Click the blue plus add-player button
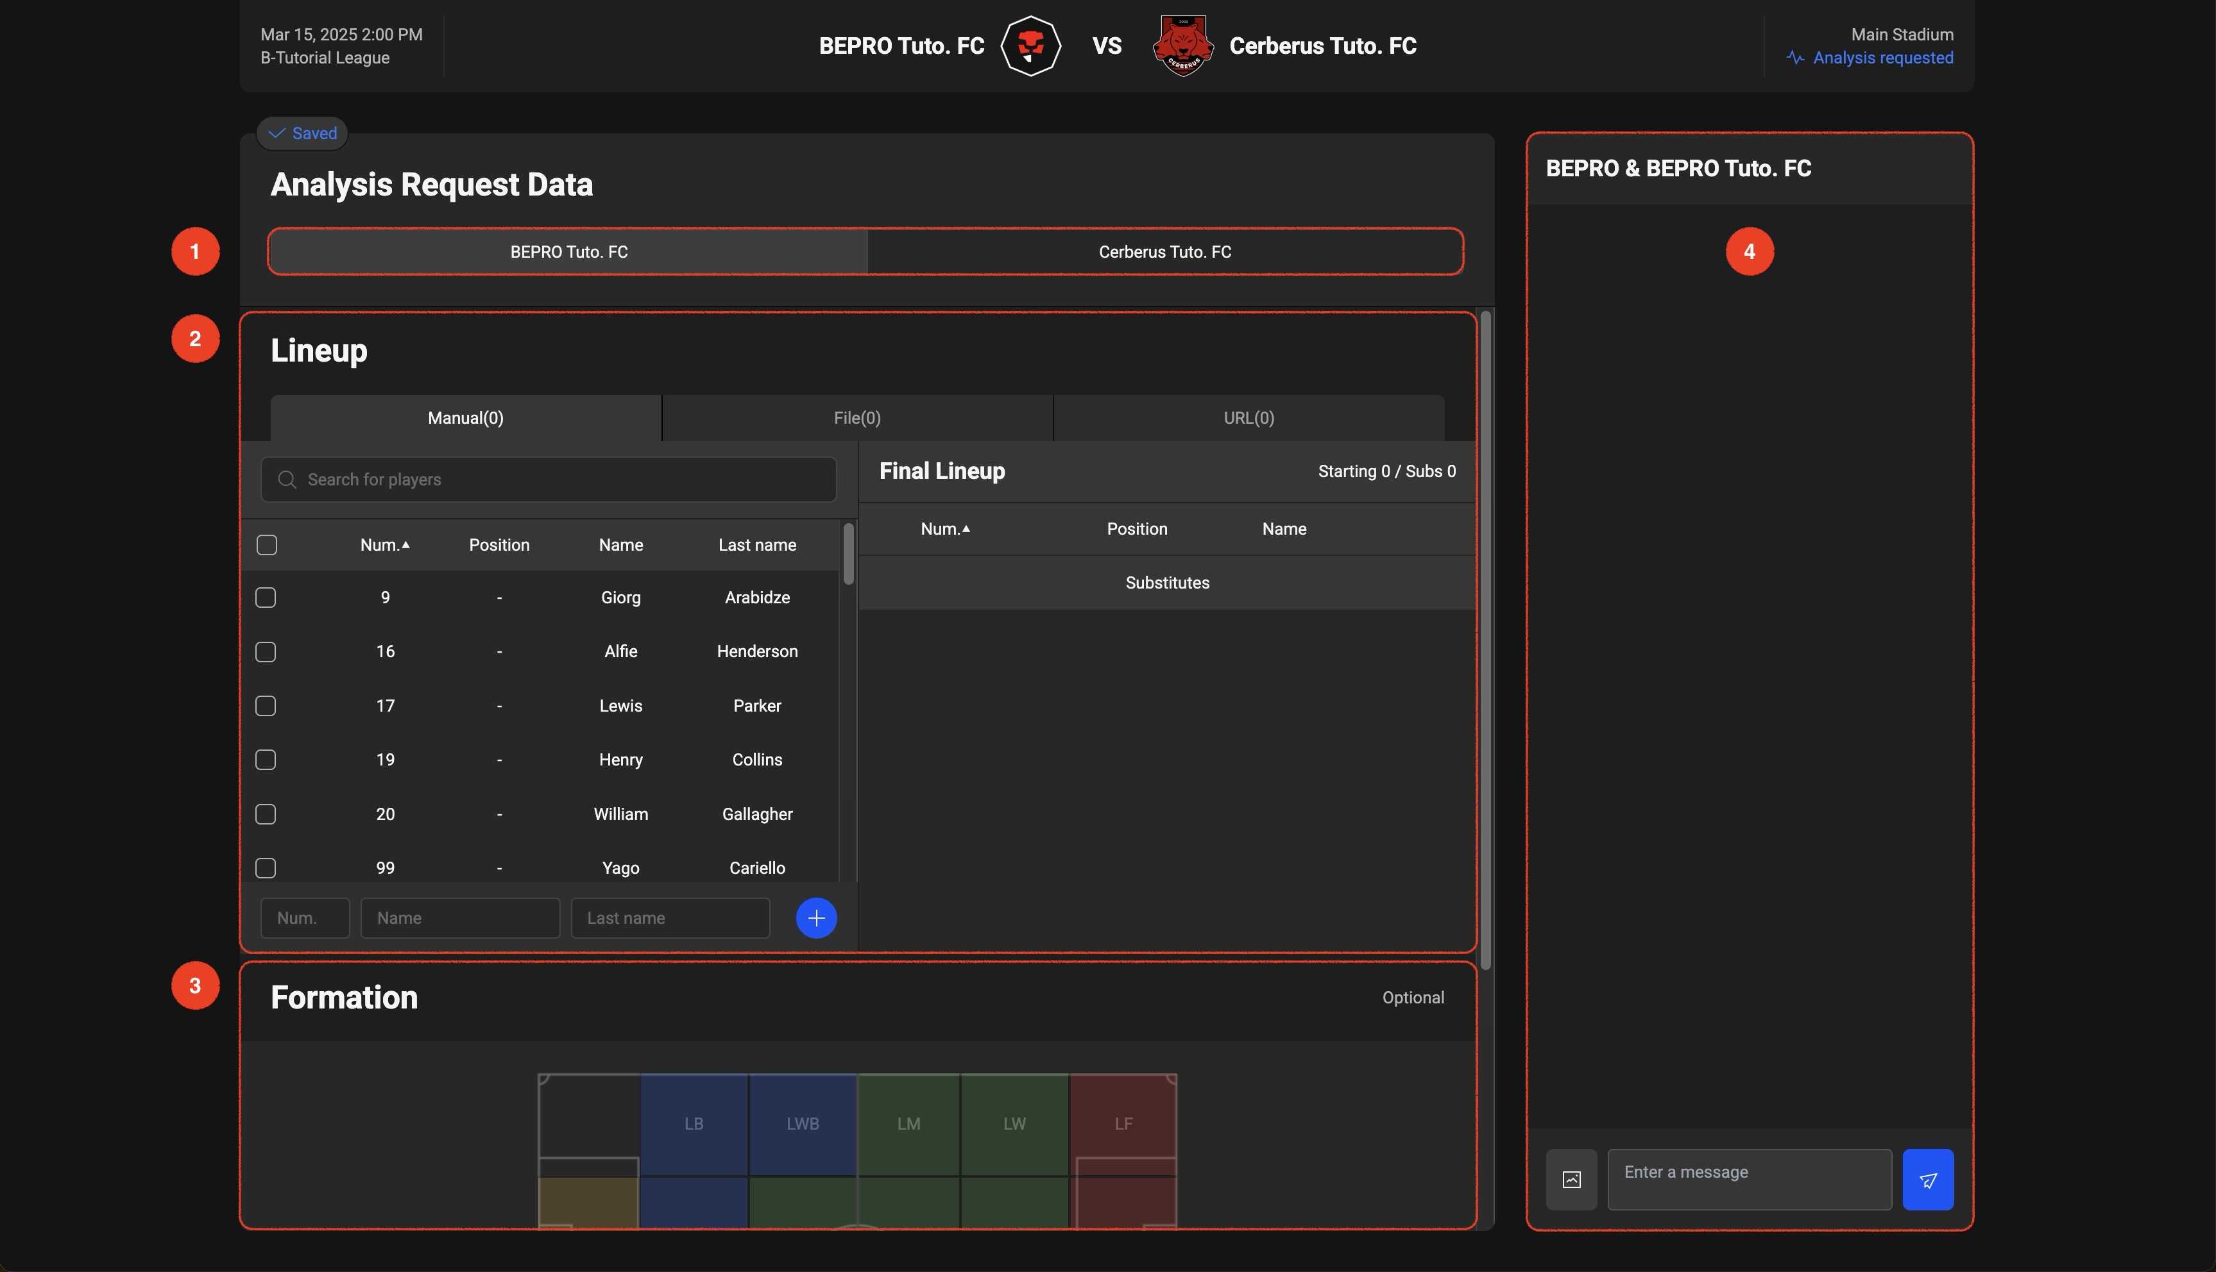The image size is (2216, 1272). point(815,917)
